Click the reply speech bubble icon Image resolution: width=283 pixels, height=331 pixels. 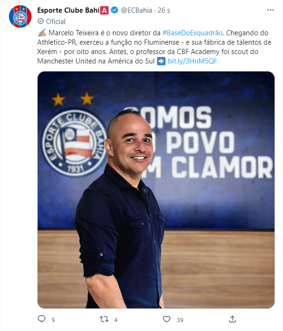[41, 319]
